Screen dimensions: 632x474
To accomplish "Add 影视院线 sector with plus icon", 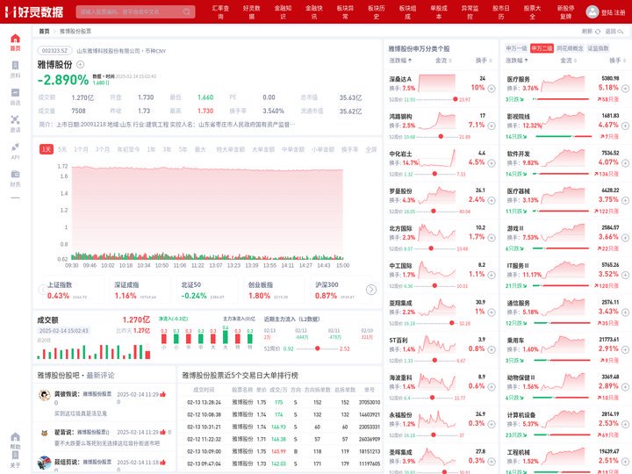I will click(625, 126).
